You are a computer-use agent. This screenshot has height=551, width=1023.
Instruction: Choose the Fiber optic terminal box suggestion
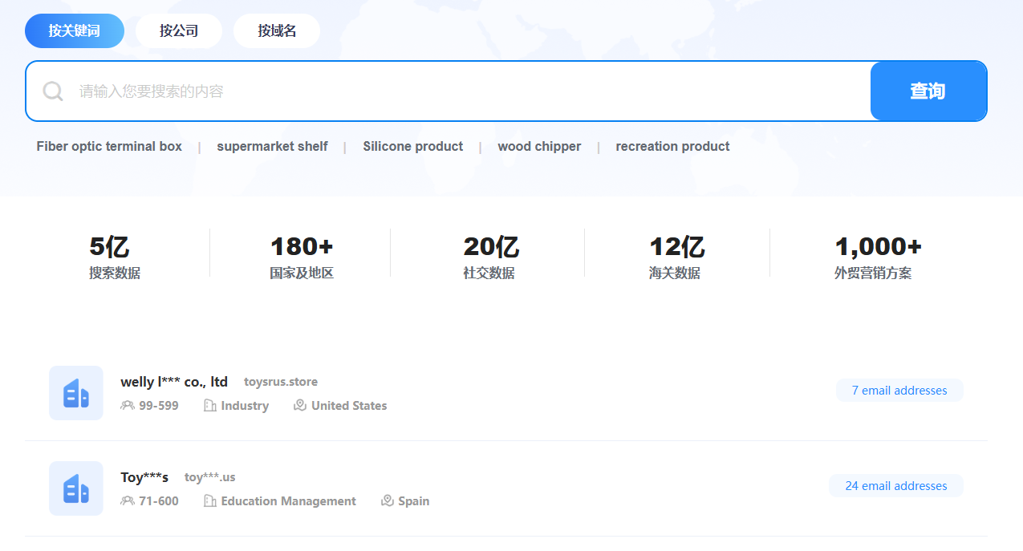109,147
